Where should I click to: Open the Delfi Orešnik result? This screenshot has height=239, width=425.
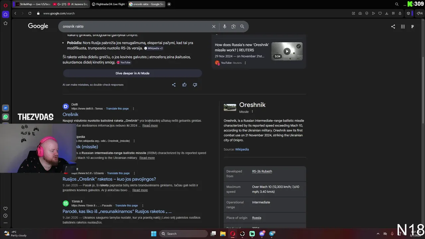click(70, 115)
